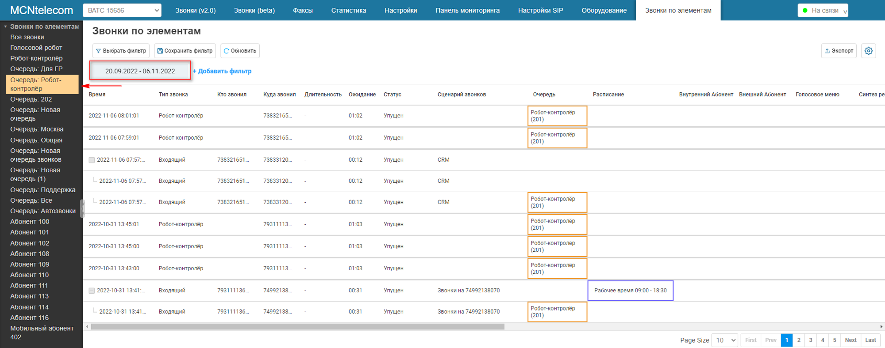
Task: Sort by Время column header
Action: click(x=97, y=95)
